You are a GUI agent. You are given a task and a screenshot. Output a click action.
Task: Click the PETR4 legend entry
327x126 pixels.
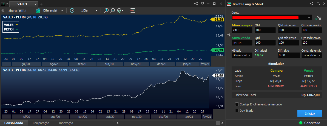pos(11,29)
